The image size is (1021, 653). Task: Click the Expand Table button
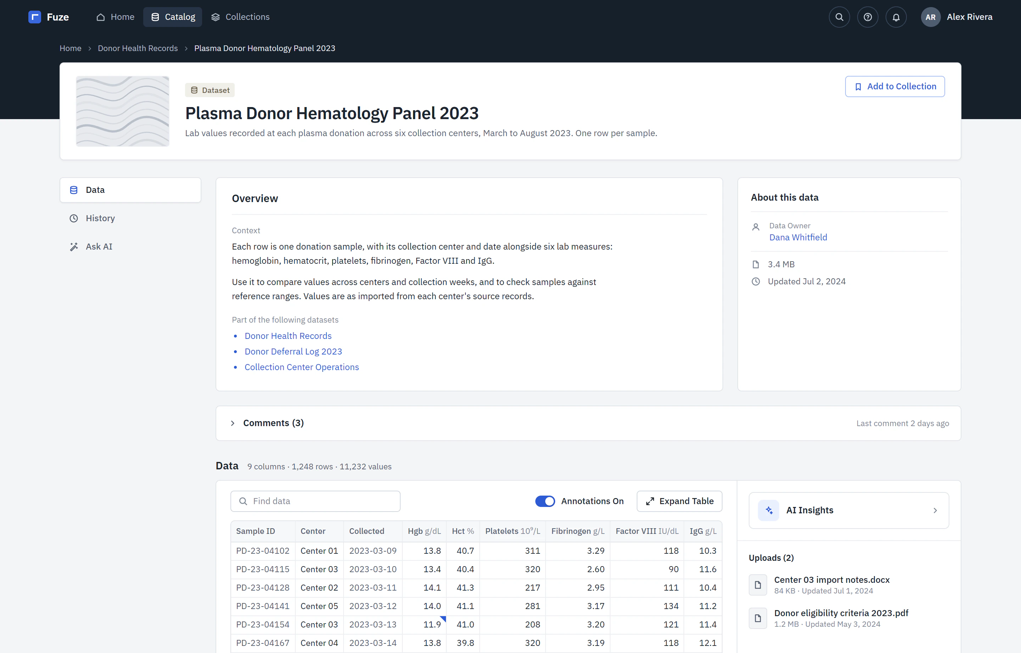pos(679,501)
